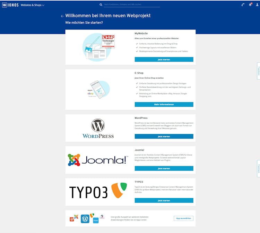Click the Joomla! card title text
This screenshot has height=233, width=260.
pos(139,150)
